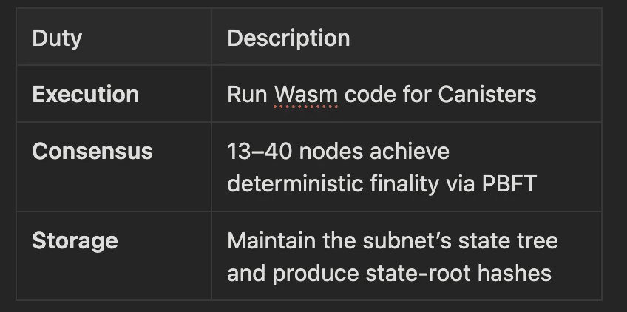Image resolution: width=627 pixels, height=312 pixels.
Task: Click the text 13–40 nodes achieve
Action: 338,152
